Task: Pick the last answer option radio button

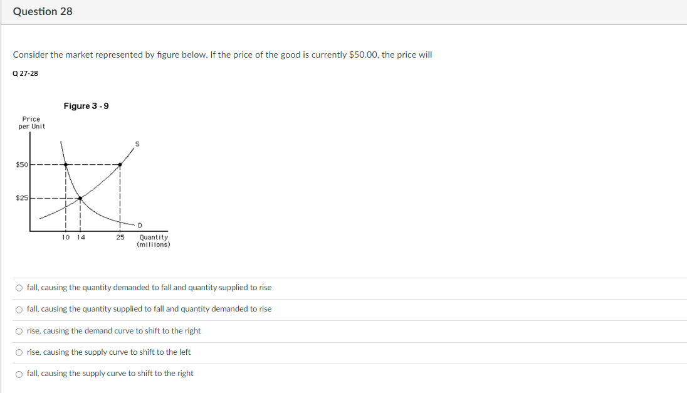Action: tap(18, 374)
